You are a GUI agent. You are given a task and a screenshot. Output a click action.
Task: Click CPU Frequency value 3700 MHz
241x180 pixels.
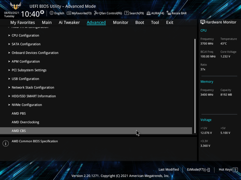207,43
